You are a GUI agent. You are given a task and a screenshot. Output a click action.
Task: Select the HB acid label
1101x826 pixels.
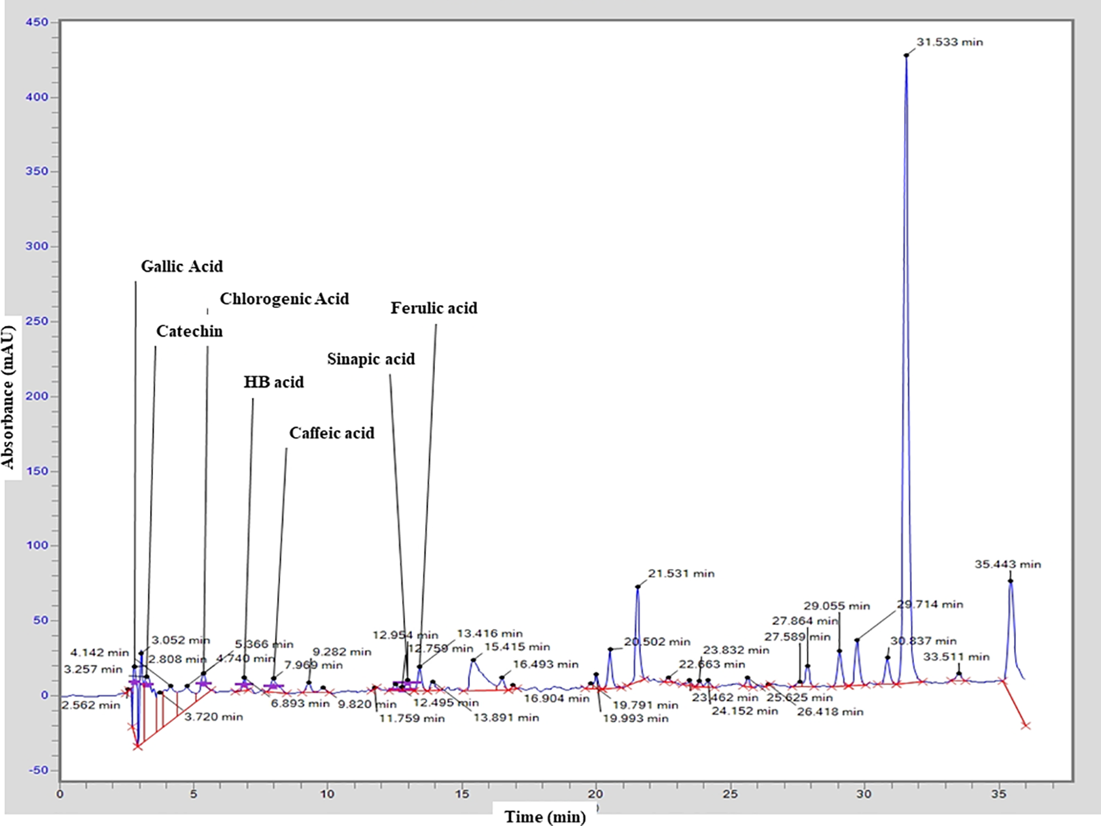pyautogui.click(x=273, y=382)
